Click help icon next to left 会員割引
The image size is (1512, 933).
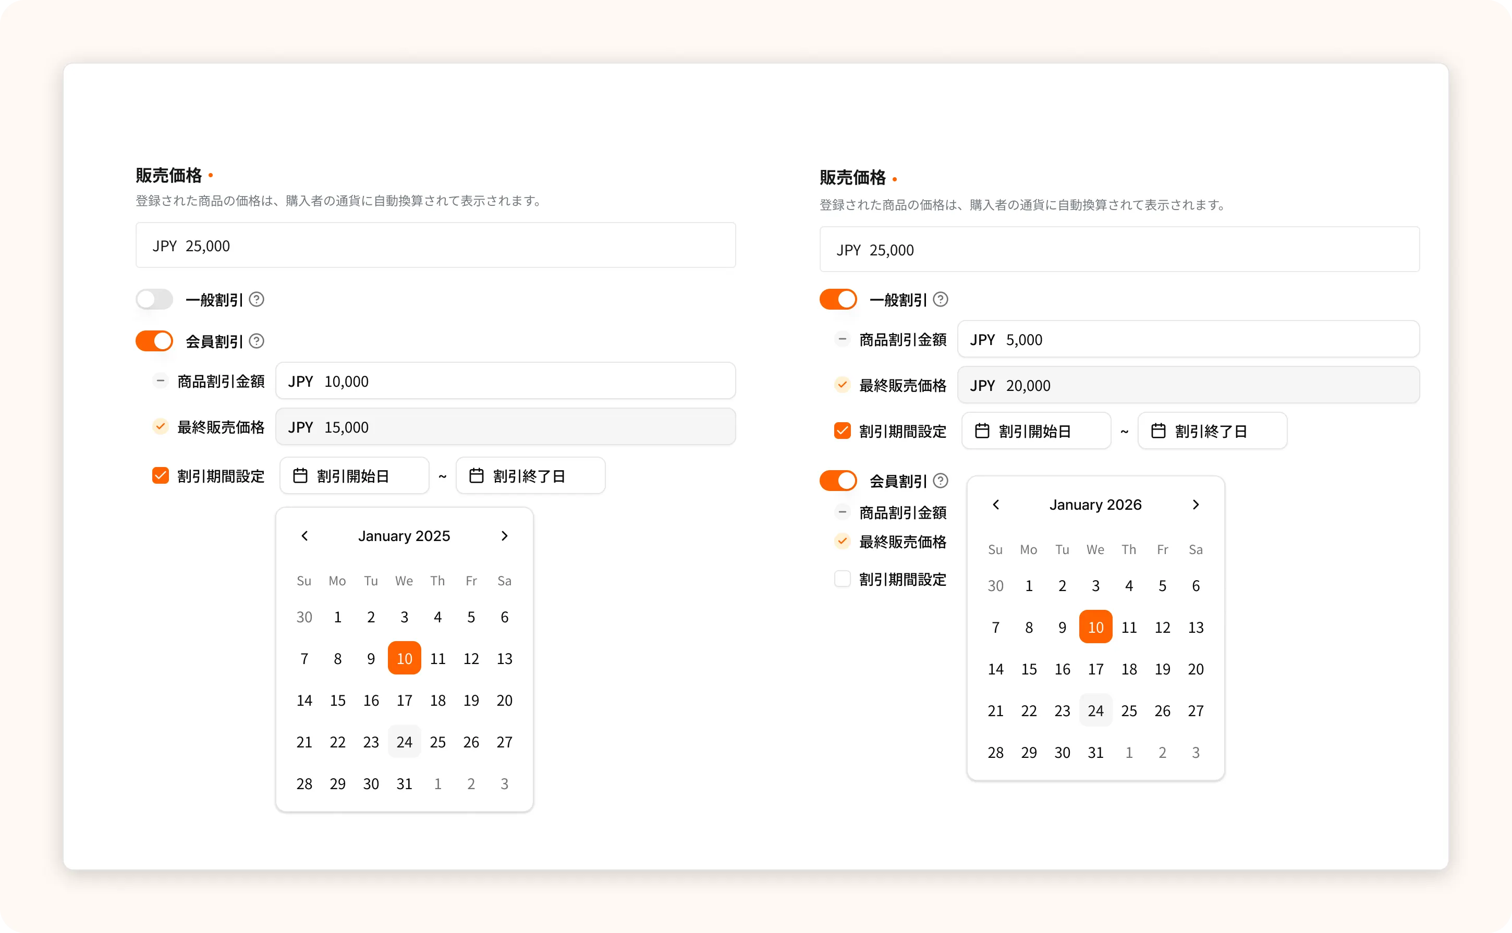point(256,341)
